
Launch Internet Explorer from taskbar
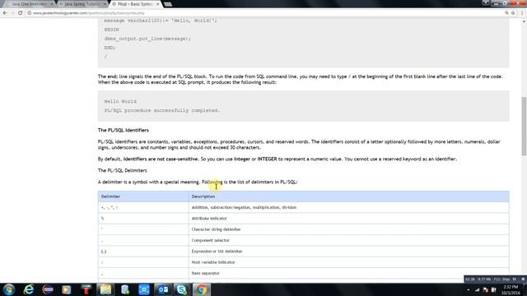coord(29,289)
